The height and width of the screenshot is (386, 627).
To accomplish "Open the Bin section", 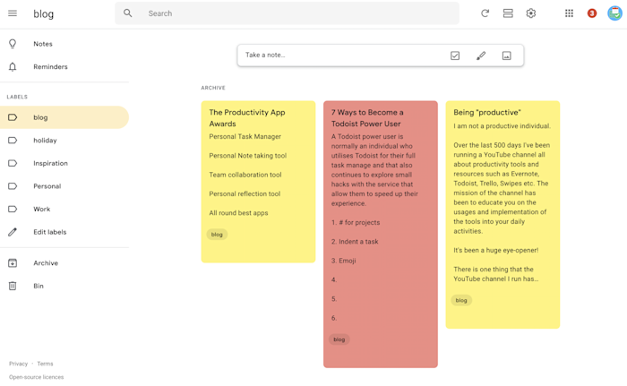I will 64,286.
